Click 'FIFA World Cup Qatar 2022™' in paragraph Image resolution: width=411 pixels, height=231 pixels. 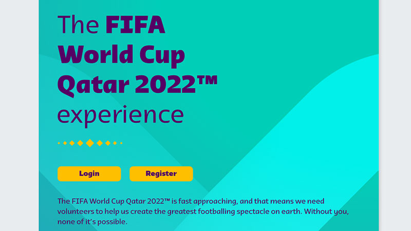coord(121,201)
